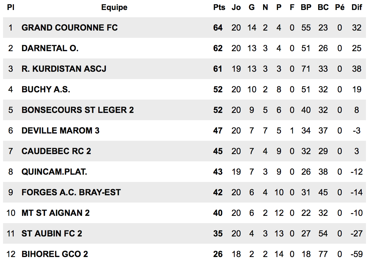The image size is (369, 264).
Task: Click the GRAND COURONNE FC team name
Action: [x=70, y=28]
